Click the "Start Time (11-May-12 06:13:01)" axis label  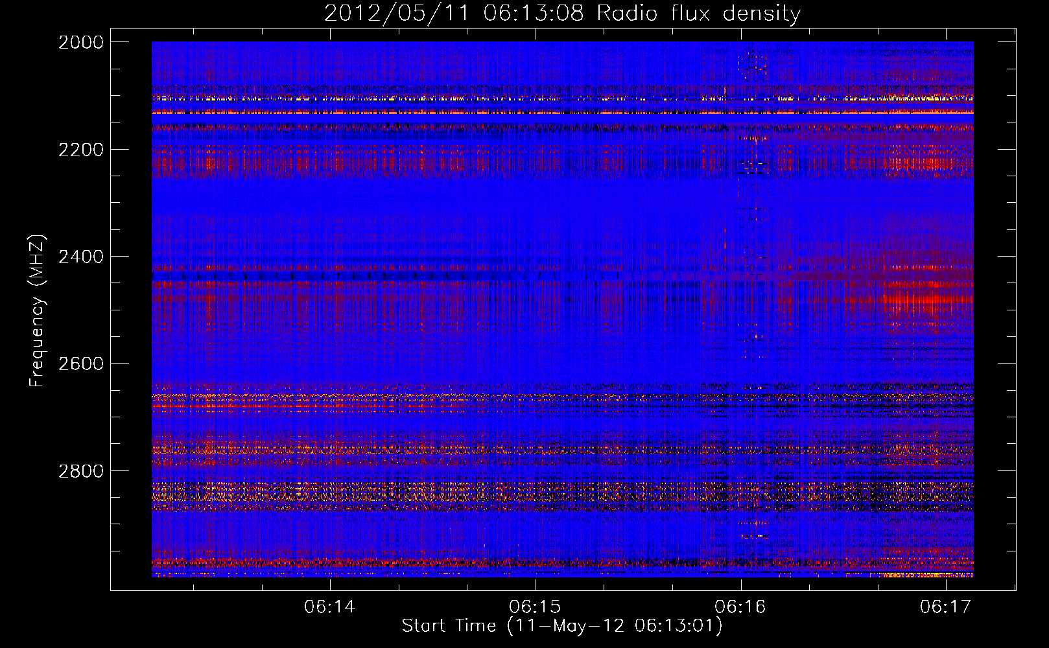(x=562, y=626)
